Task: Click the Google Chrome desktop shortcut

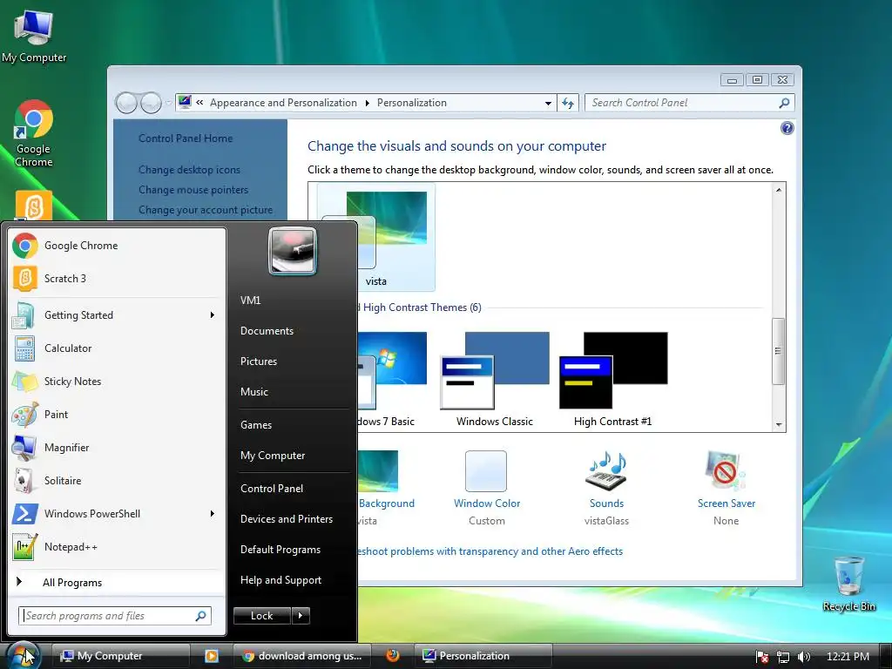Action: pyautogui.click(x=34, y=133)
